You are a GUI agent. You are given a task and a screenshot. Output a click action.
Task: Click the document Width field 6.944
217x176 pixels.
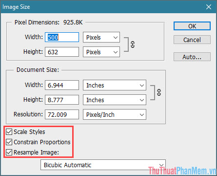62,85
